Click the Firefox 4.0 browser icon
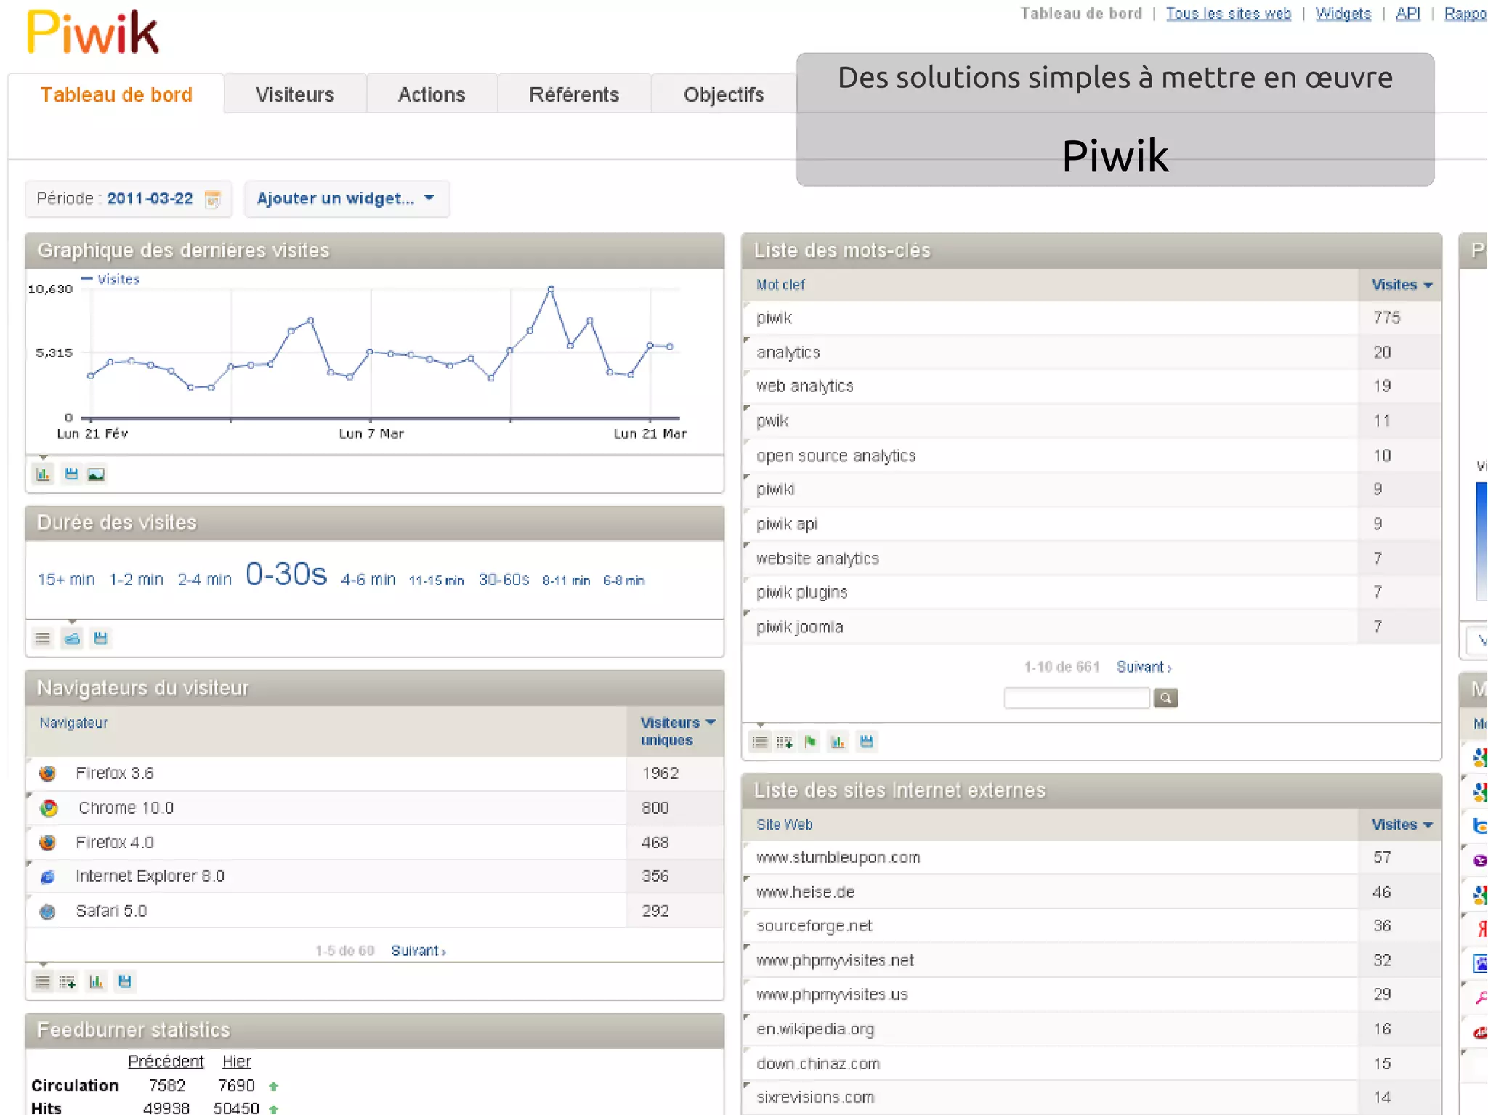The height and width of the screenshot is (1115, 1488). 48,843
